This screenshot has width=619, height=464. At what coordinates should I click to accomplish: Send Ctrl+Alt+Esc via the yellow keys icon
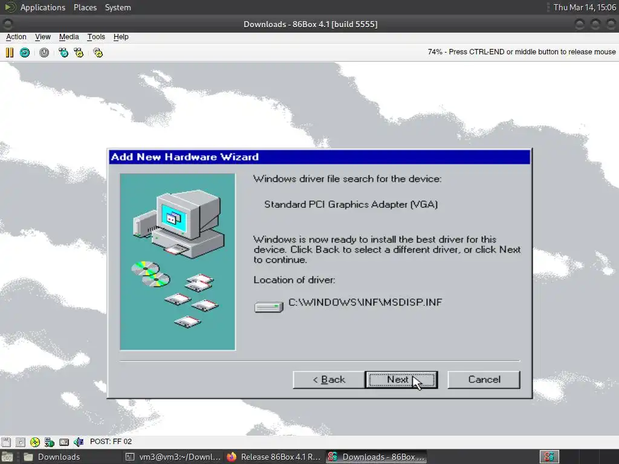79,53
